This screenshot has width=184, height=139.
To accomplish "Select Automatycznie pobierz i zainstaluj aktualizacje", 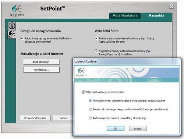I will 90,118.
